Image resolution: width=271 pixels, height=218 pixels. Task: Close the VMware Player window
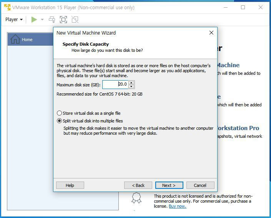tap(261, 7)
